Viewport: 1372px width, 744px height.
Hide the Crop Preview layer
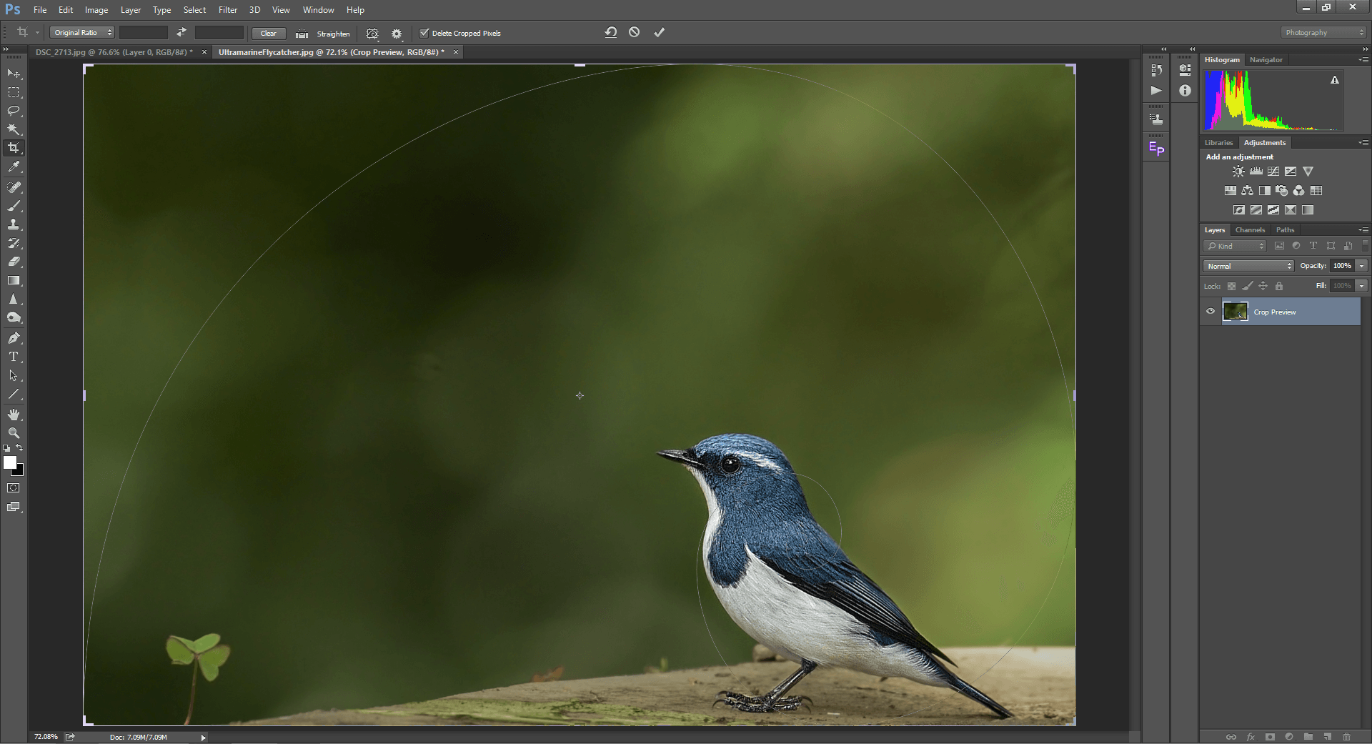pyautogui.click(x=1211, y=312)
